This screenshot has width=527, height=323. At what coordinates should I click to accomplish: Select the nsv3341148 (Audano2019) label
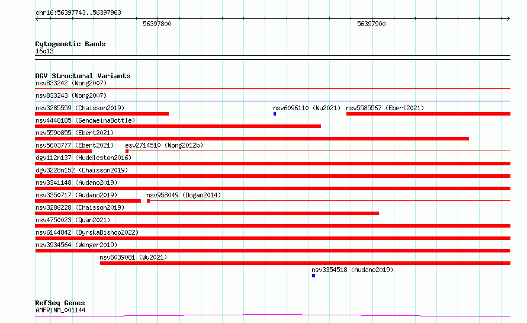click(x=76, y=183)
